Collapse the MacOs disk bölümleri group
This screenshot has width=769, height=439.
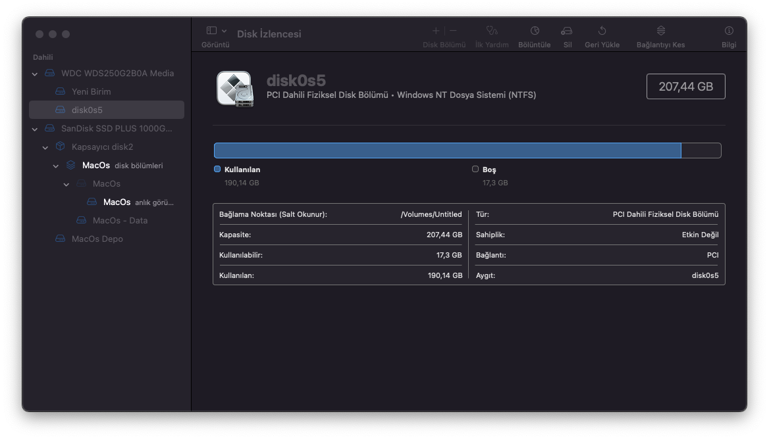(56, 166)
